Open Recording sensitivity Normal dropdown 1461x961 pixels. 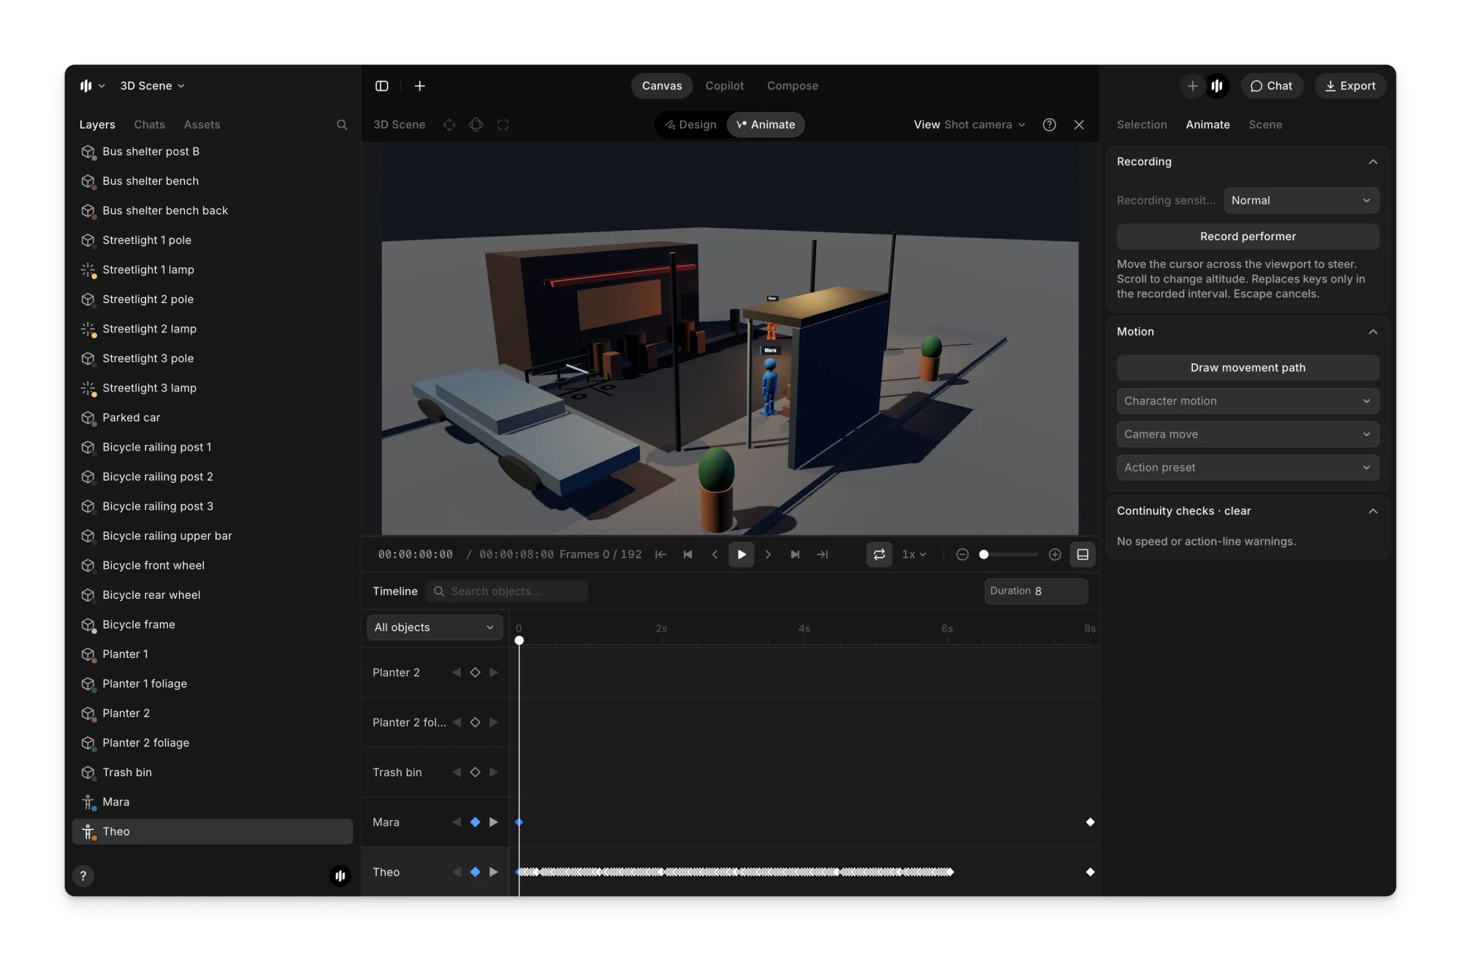pos(1301,201)
